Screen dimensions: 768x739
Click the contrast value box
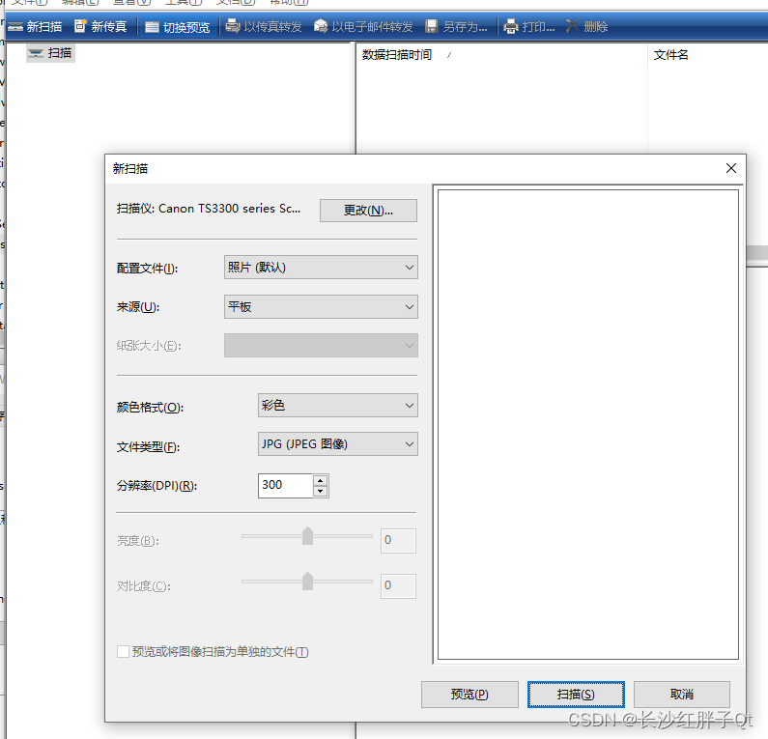pos(398,585)
